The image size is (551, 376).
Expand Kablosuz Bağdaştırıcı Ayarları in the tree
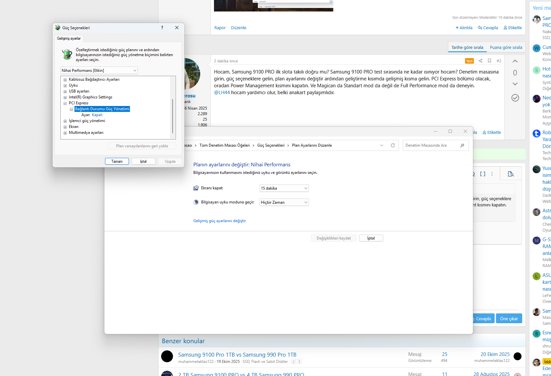65,80
